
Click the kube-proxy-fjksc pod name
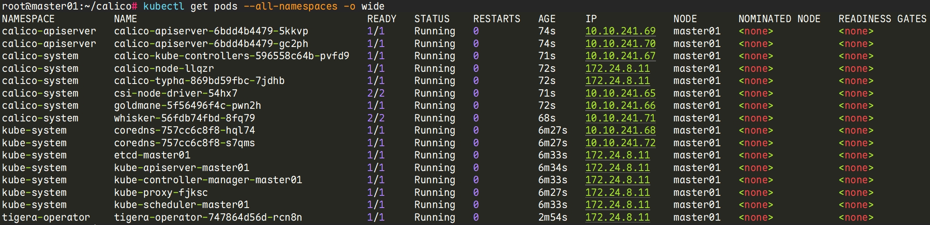click(x=161, y=193)
